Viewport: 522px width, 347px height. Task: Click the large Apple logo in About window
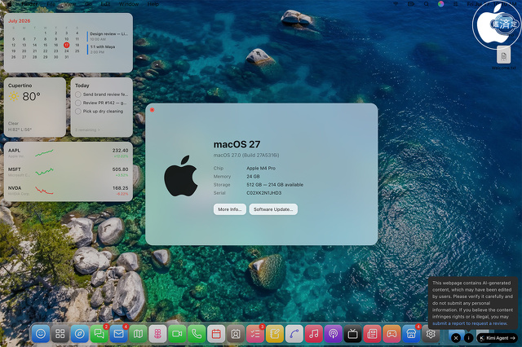click(181, 175)
